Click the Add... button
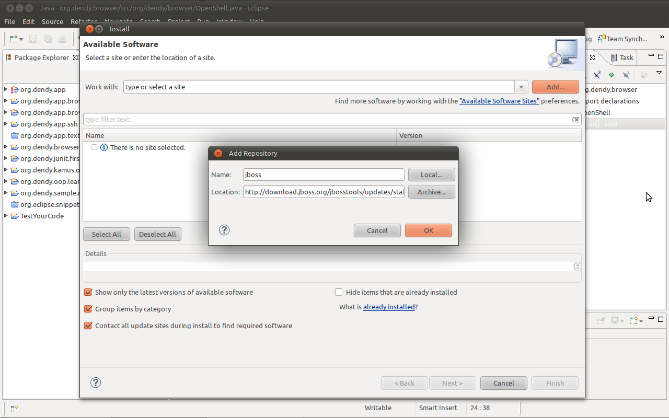The height and width of the screenshot is (418, 669). click(556, 87)
